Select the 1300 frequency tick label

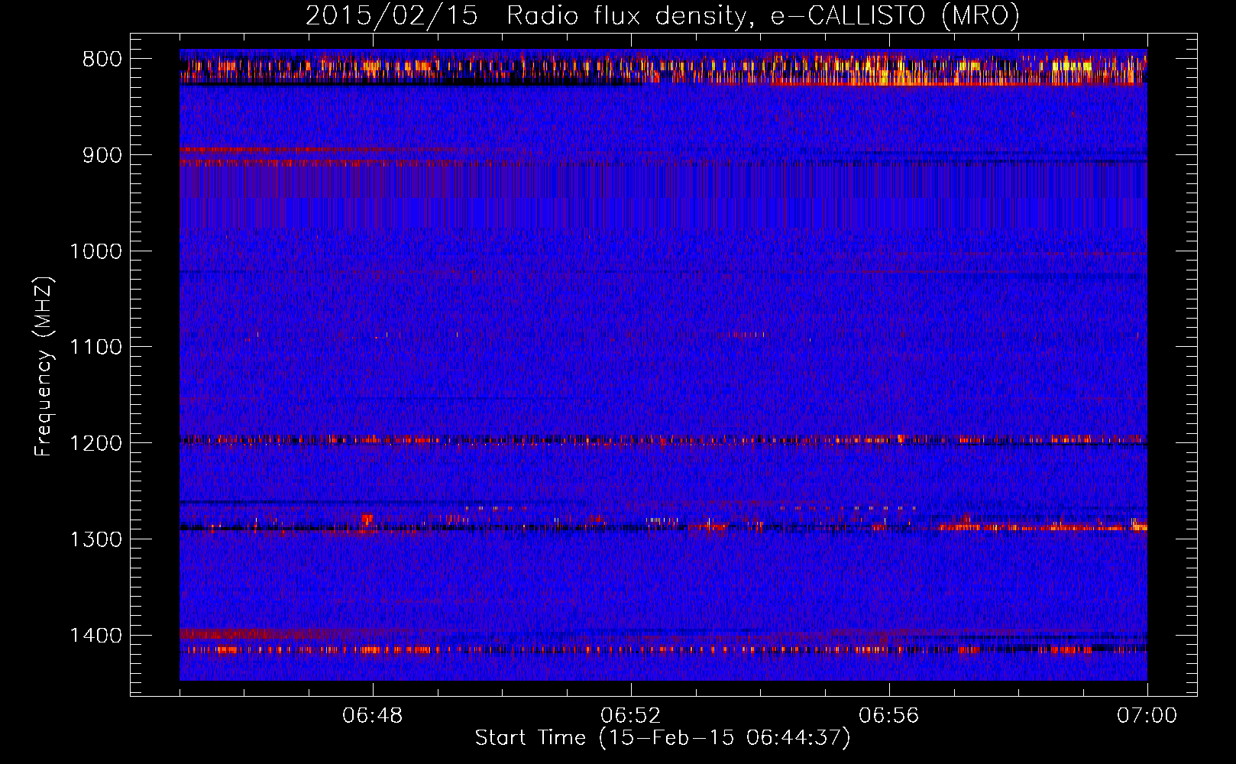tap(96, 539)
